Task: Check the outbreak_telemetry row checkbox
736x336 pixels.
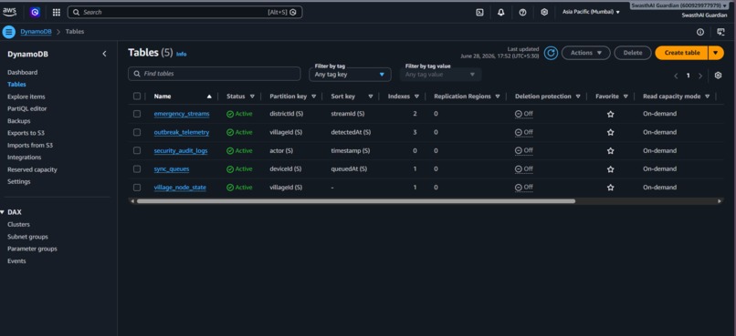Action: [x=137, y=132]
